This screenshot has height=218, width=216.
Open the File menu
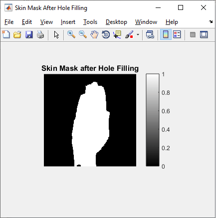(x=9, y=22)
